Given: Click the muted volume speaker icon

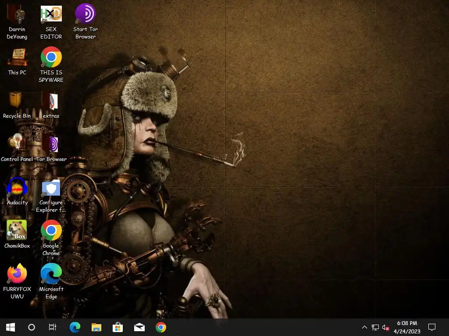Looking at the screenshot, I should click(x=386, y=327).
